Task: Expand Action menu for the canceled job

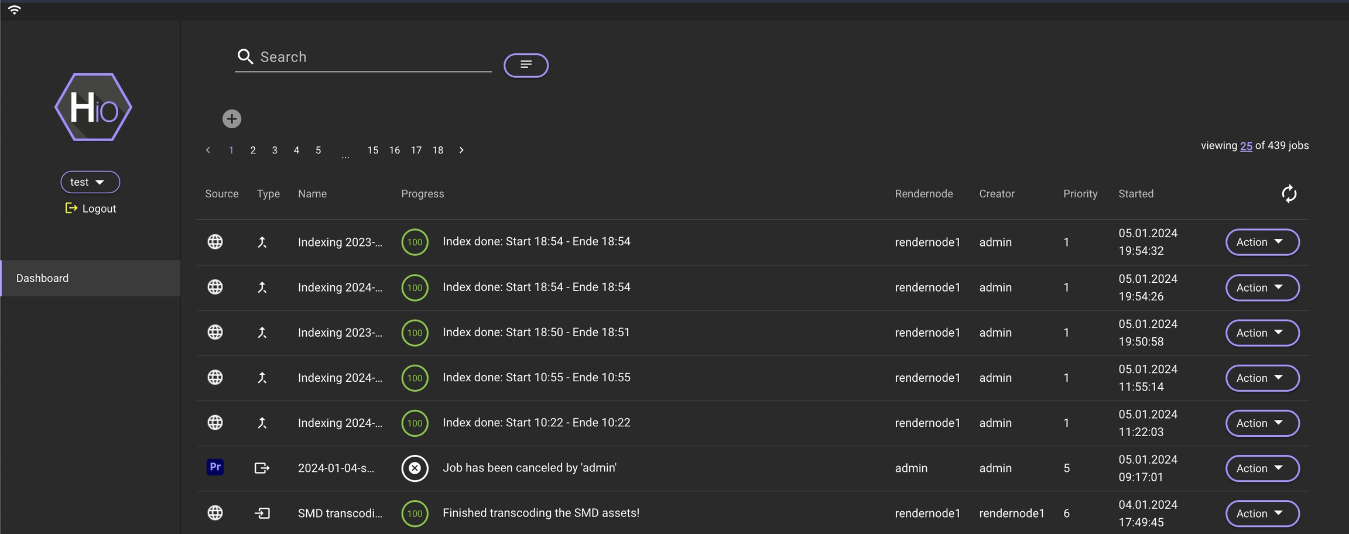Action: (1262, 468)
